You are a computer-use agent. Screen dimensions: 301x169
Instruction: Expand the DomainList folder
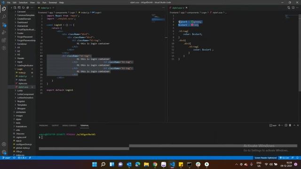(x=23, y=26)
